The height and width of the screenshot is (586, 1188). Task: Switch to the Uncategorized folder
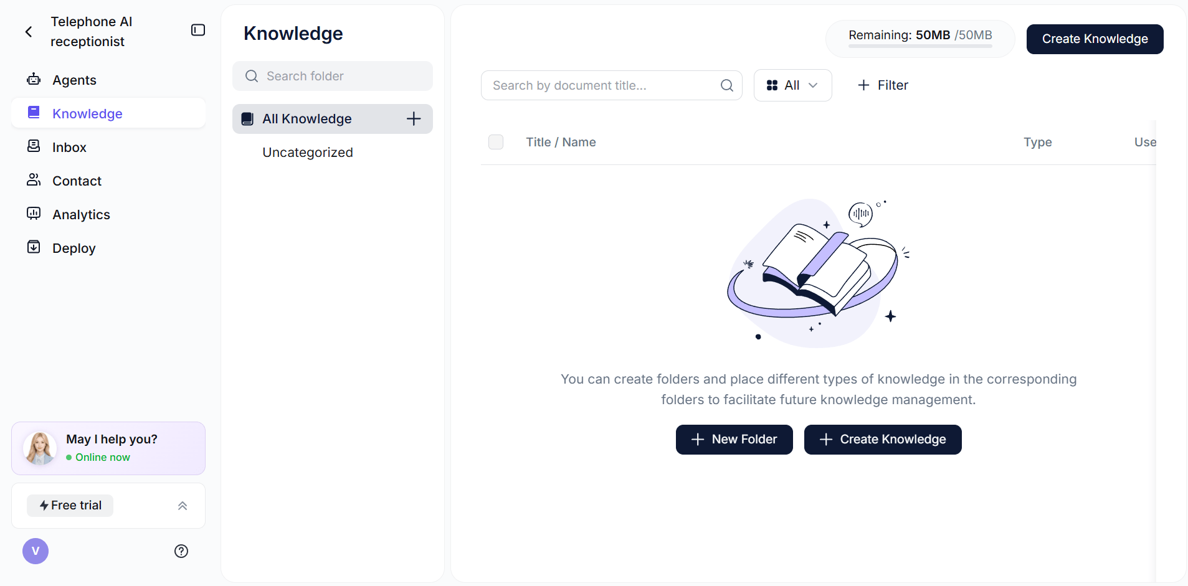click(x=307, y=152)
